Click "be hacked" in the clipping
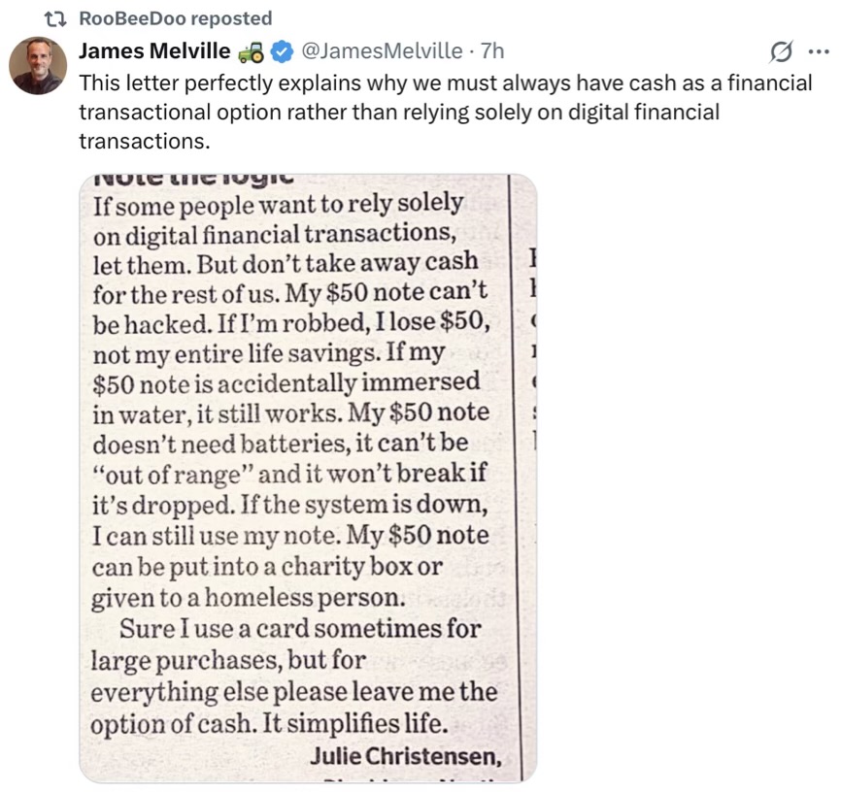The height and width of the screenshot is (792, 841). [142, 322]
